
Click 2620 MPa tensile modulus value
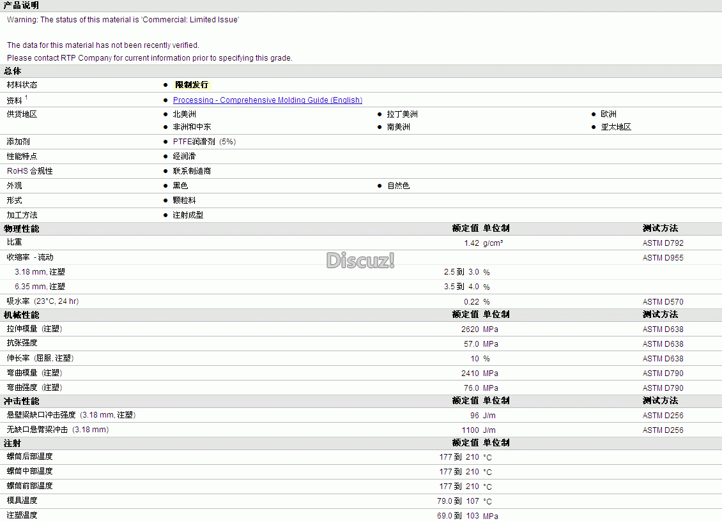(x=479, y=329)
